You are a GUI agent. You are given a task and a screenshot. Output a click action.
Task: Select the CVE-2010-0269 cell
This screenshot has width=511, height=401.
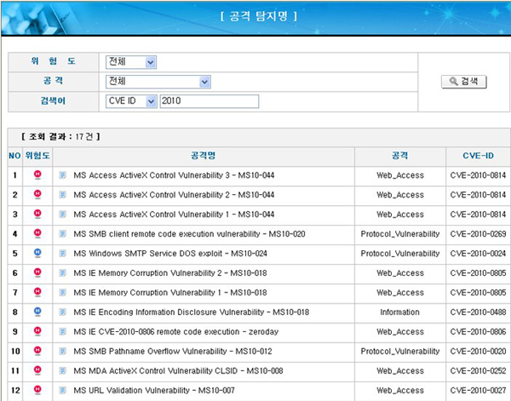point(478,234)
